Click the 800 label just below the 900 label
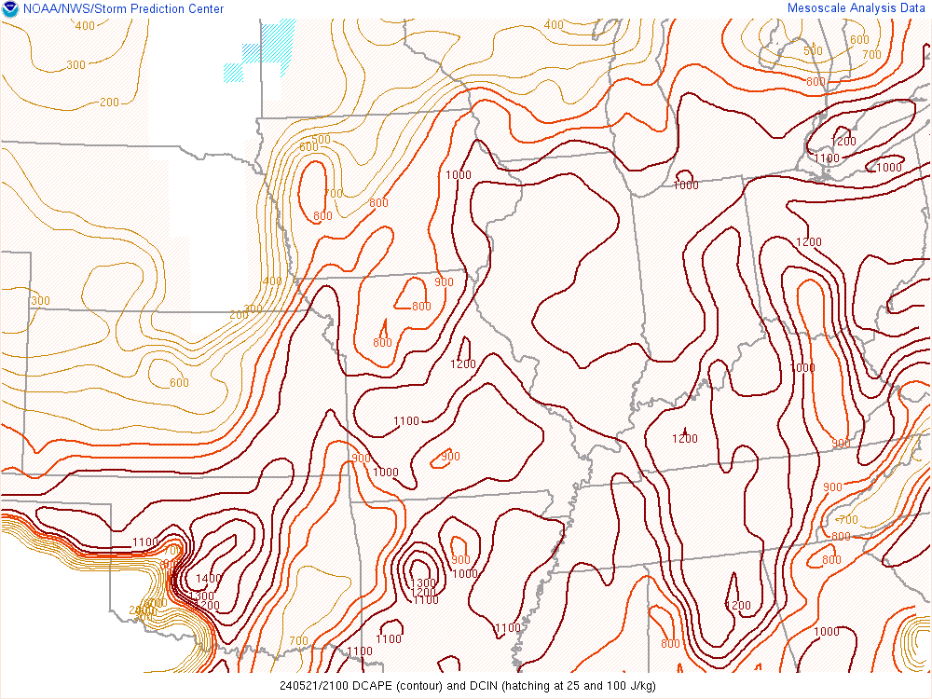The width and height of the screenshot is (932, 699). 421,306
